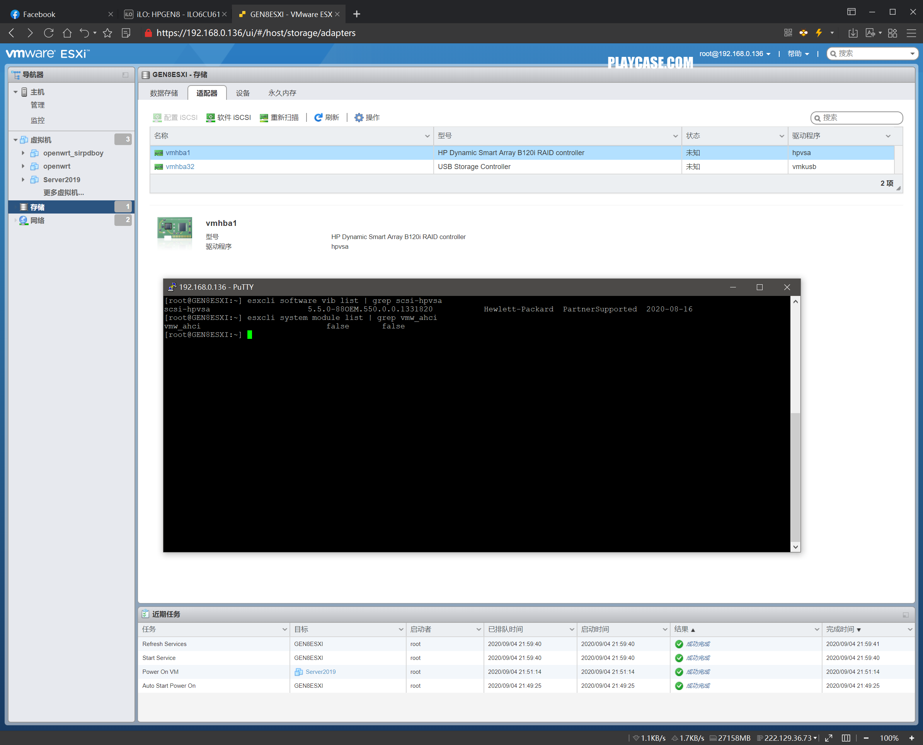Viewport: 923px width, 745px height.
Task: Open the translate icon in browser toolbar
Action: click(x=870, y=33)
